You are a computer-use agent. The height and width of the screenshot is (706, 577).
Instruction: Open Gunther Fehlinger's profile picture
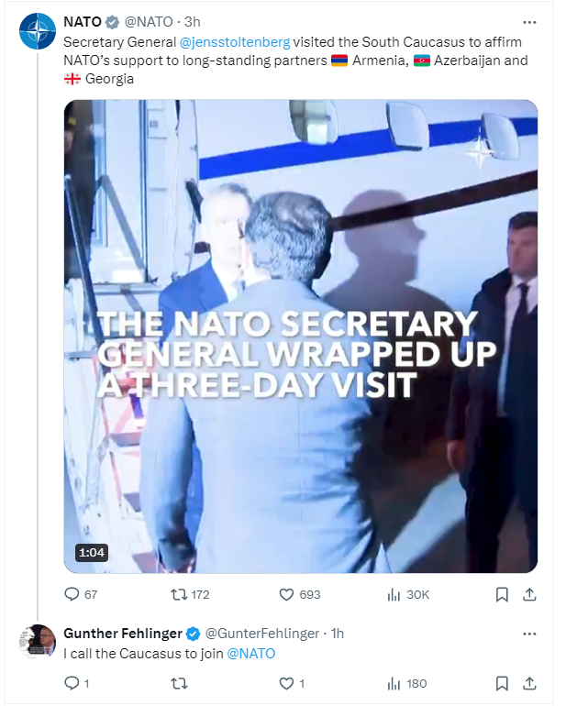(38, 642)
